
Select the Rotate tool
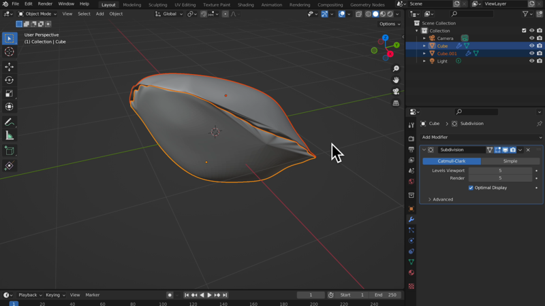tap(10, 80)
